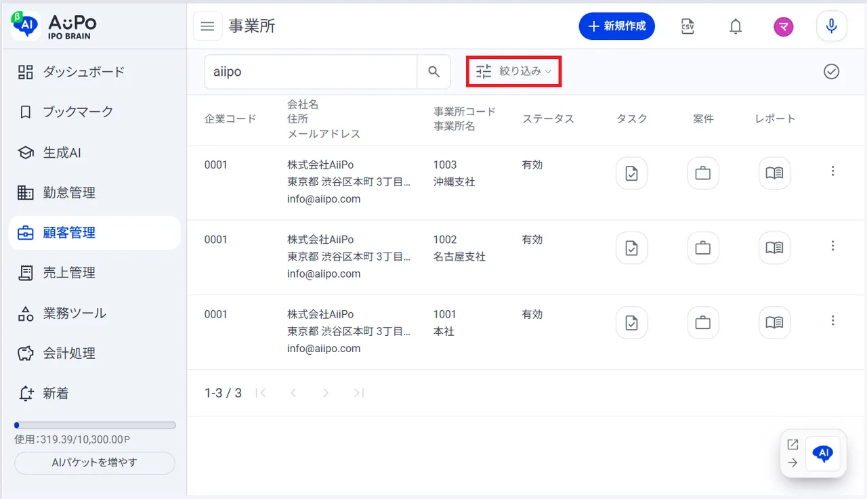Image resolution: width=867 pixels, height=499 pixels.
Task: Click the AiPo IPO BRAIN logo
Action: pyautogui.click(x=54, y=26)
